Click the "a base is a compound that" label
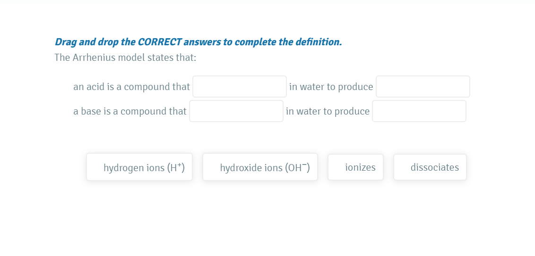Viewport: 535px width, 256px height. pyautogui.click(x=129, y=111)
